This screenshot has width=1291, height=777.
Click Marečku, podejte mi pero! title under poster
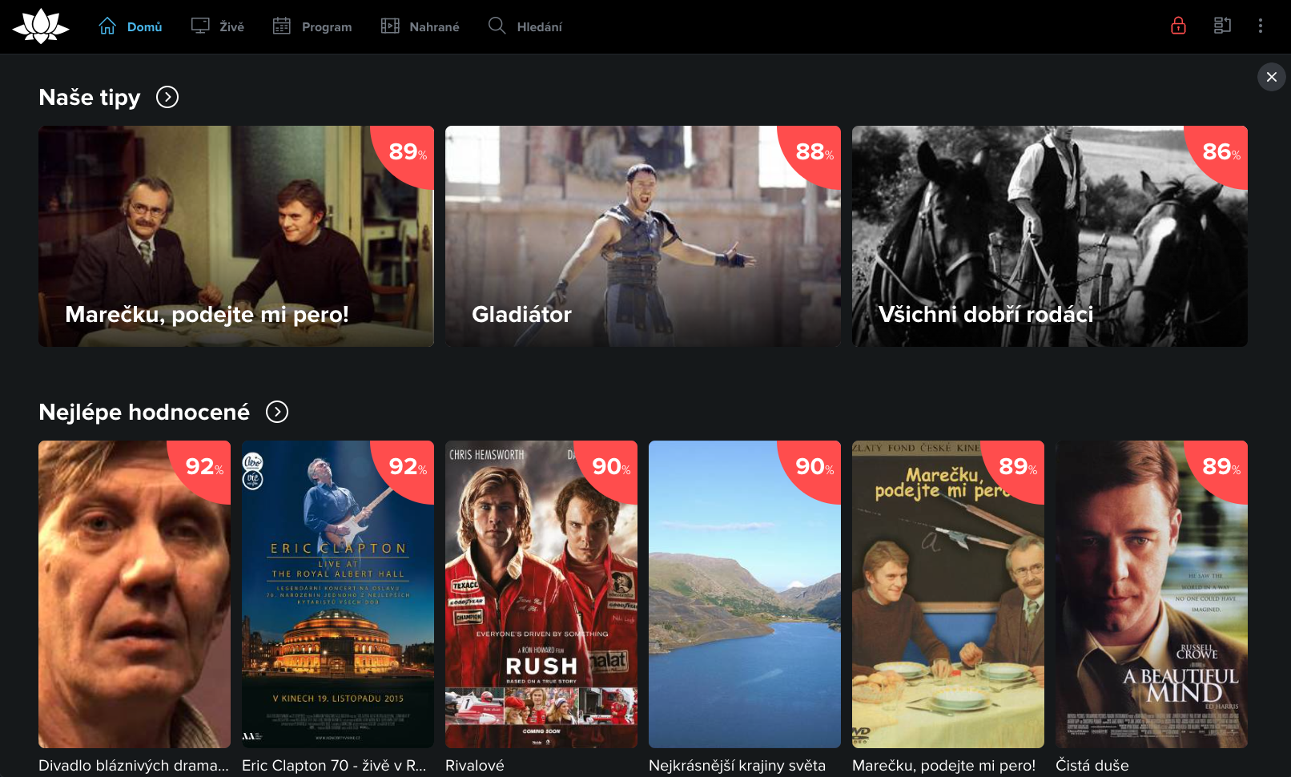coord(944,766)
